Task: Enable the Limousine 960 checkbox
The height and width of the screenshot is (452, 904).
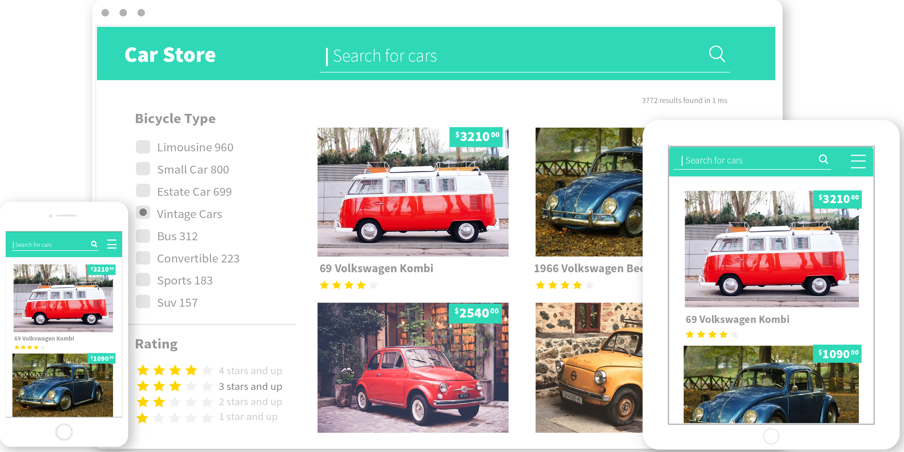Action: (143, 147)
